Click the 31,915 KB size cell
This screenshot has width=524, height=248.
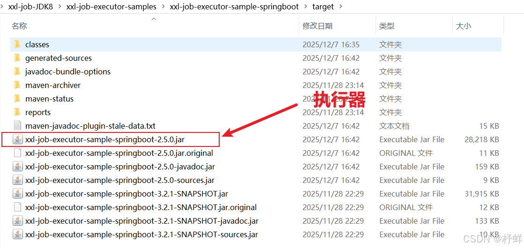point(481,194)
